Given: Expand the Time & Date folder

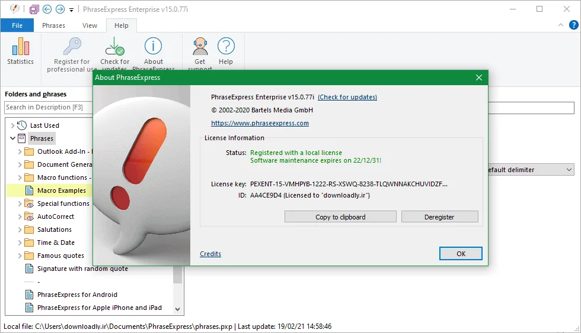Looking at the screenshot, I should point(20,243).
